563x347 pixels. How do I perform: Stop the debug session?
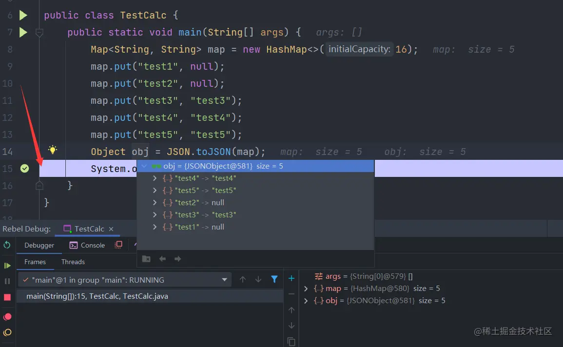click(7, 297)
